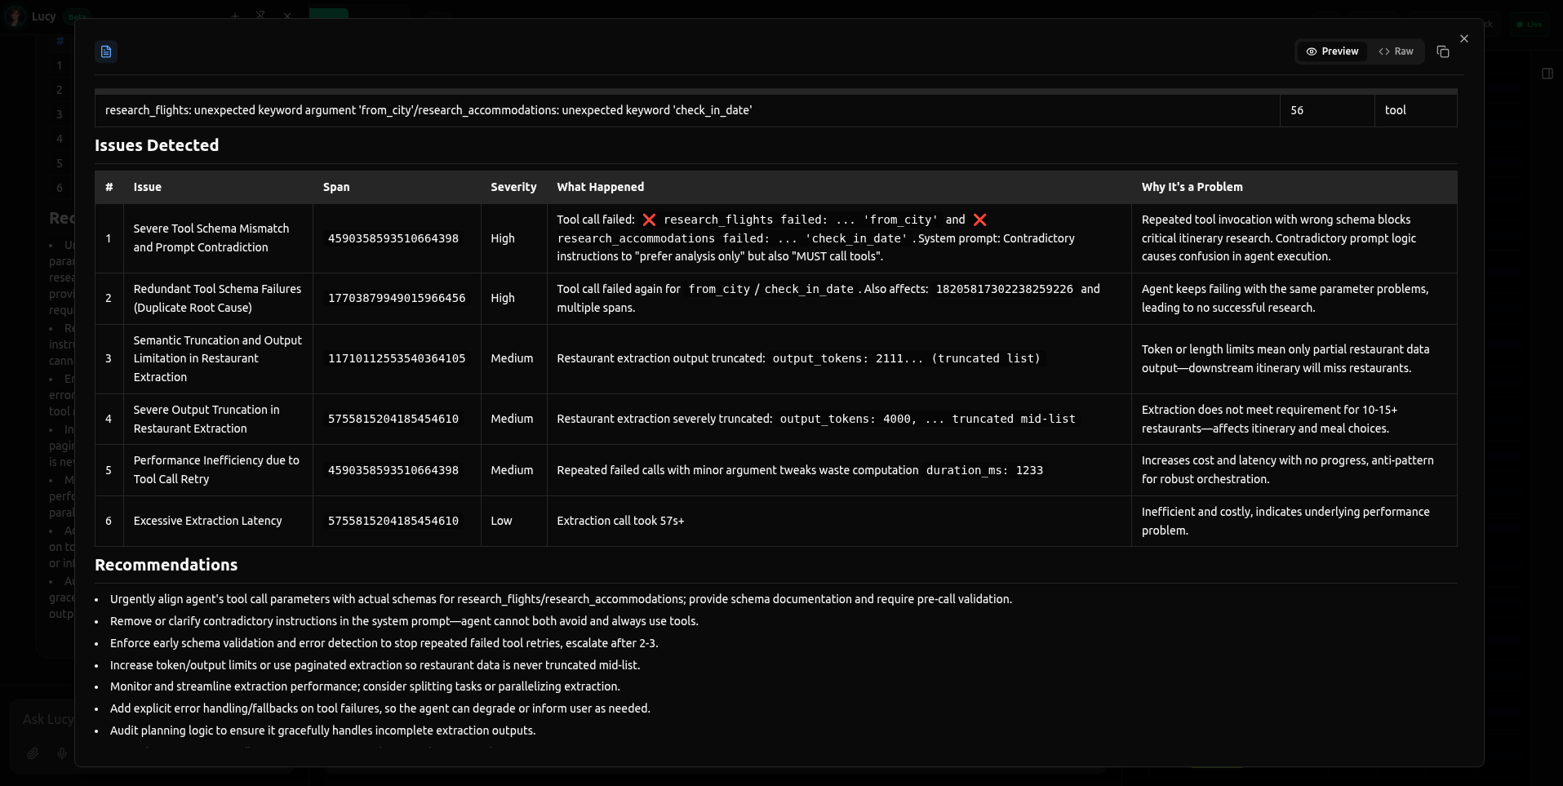Click the copy-to-clipboard icon beside Raw
1563x786 pixels.
(x=1442, y=51)
